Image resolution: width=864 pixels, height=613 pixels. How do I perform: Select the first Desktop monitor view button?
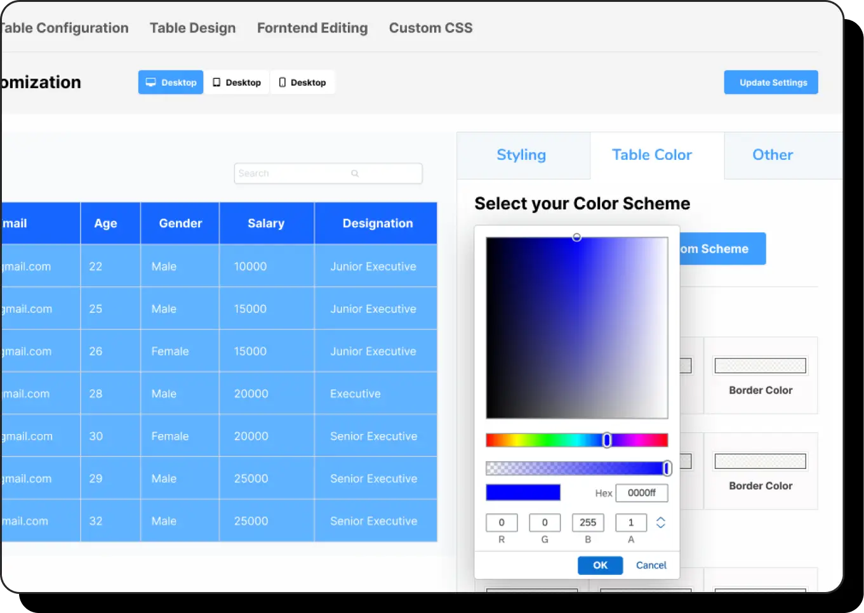tap(171, 82)
